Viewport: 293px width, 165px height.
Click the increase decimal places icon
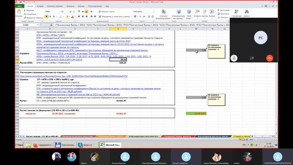pos(149,16)
